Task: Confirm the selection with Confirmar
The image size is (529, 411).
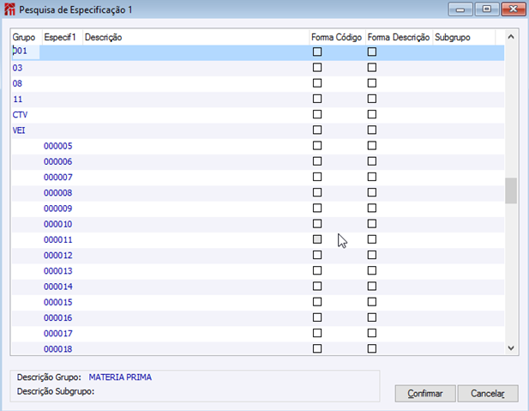Action: (x=425, y=394)
